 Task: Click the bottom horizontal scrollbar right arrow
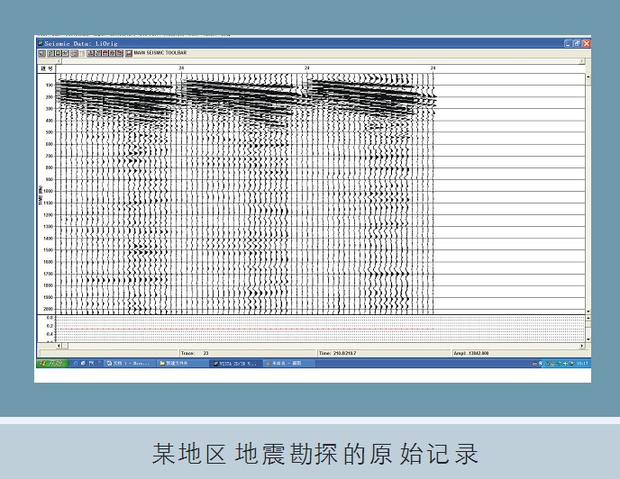tap(582, 345)
